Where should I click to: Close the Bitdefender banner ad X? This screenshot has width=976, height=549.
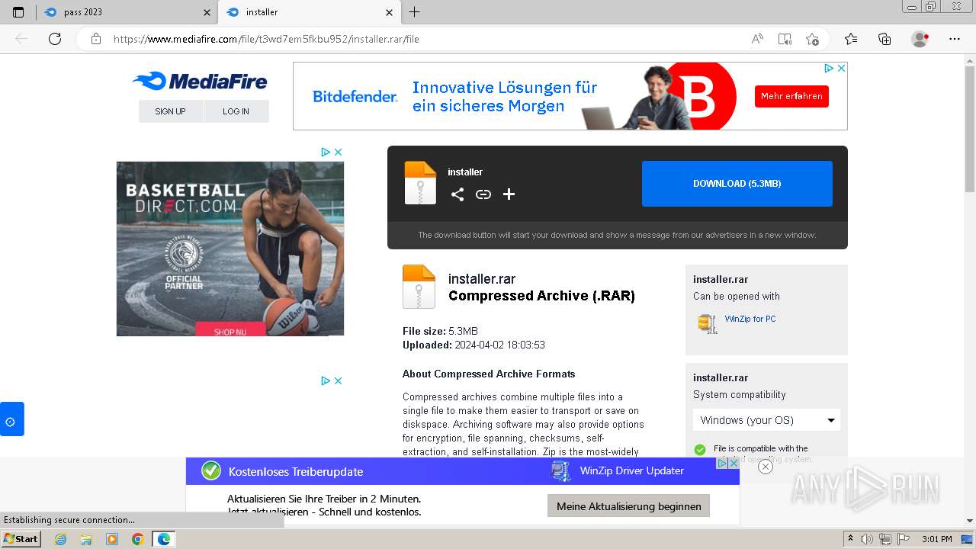click(x=841, y=68)
